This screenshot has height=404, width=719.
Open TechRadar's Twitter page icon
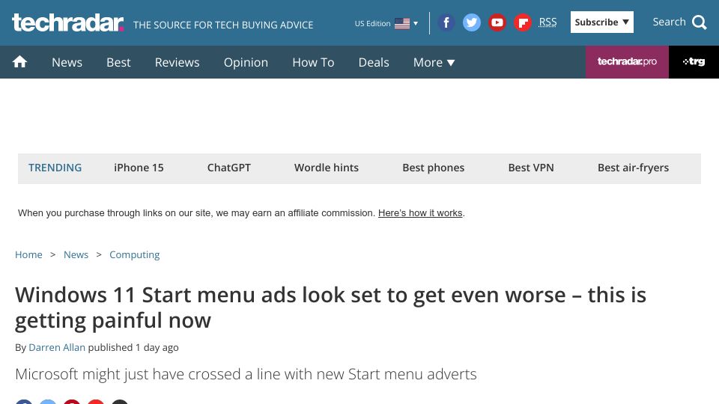pyautogui.click(x=471, y=22)
